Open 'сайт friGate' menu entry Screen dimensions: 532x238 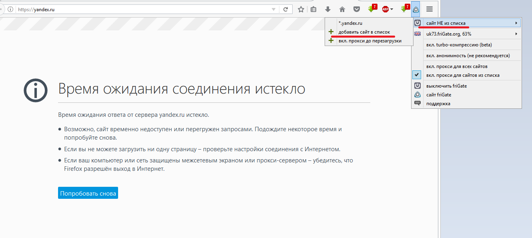click(x=467, y=95)
